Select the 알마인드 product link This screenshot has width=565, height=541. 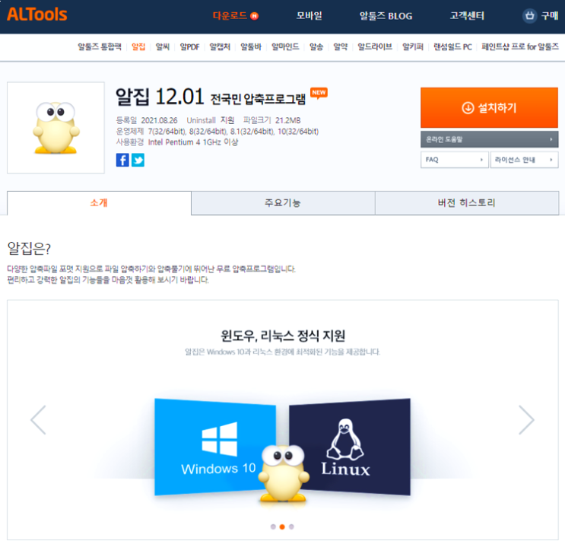tap(285, 47)
